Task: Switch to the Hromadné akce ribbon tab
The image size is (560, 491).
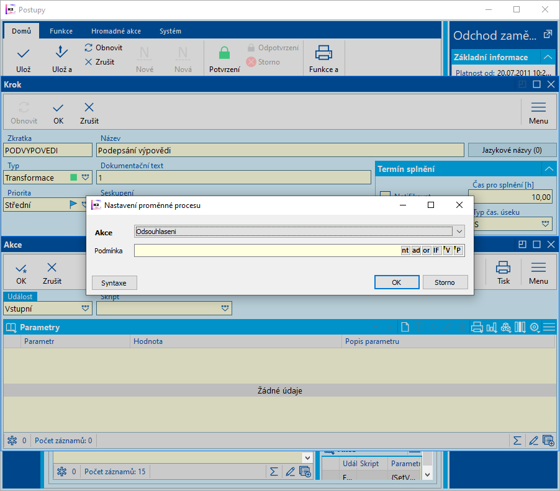Action: coord(116,31)
